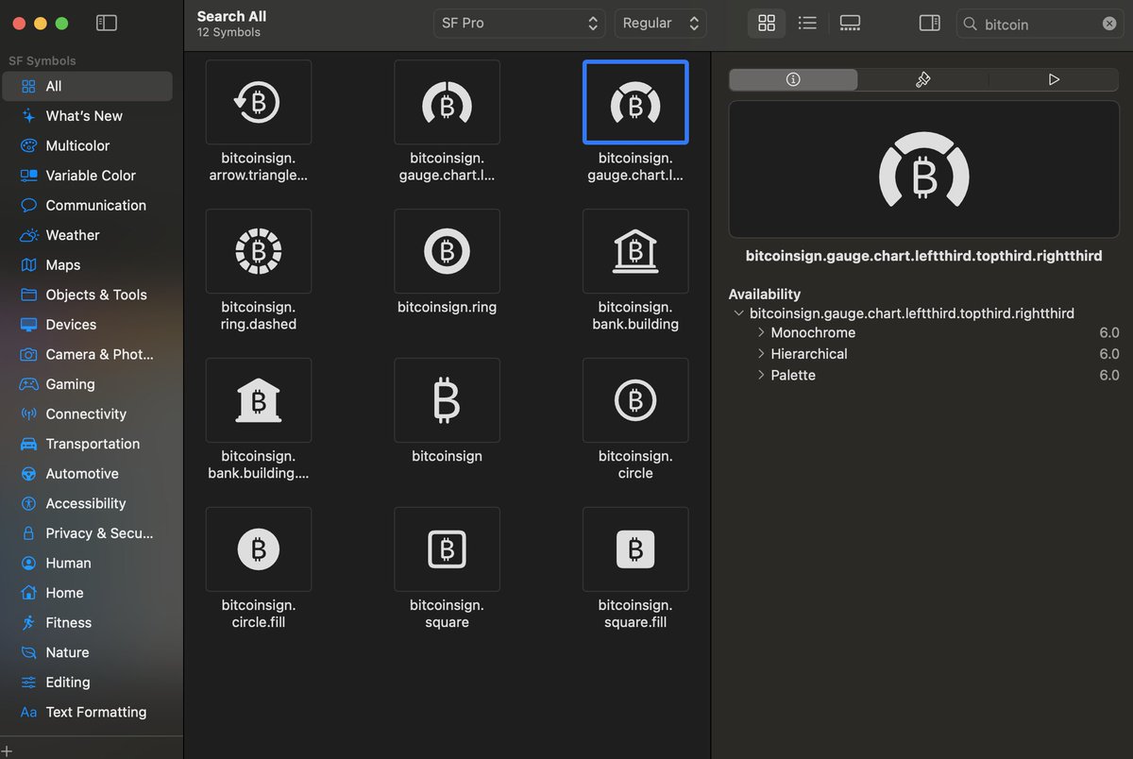Toggle the inspector panel
Screen dimensions: 1133x759
point(930,24)
